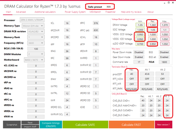Select the tRAS value 36
Image resolution: width=176 pixels, height=132 pixels.
[x=67, y=51]
